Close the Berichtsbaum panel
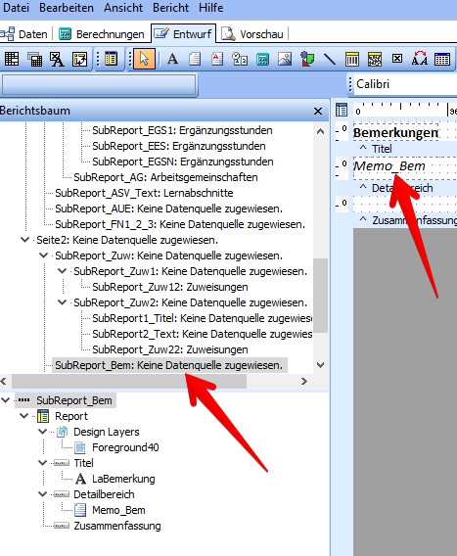The width and height of the screenshot is (457, 556). (x=318, y=111)
